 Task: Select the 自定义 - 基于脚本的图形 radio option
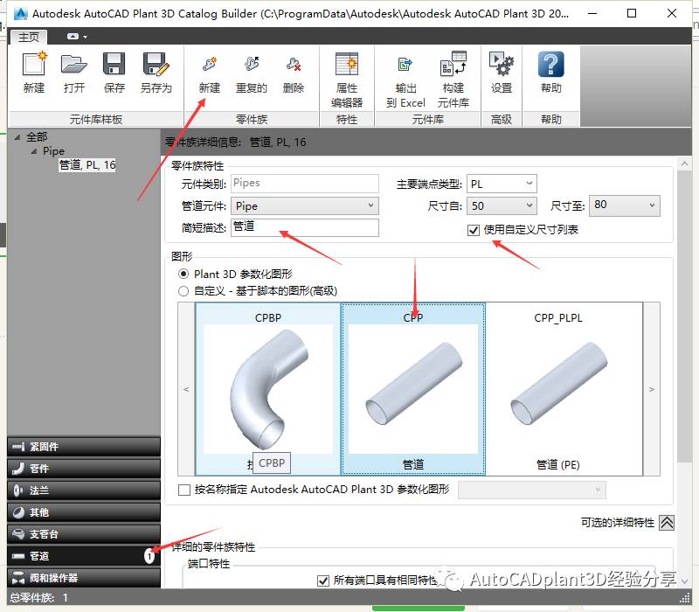[183, 291]
